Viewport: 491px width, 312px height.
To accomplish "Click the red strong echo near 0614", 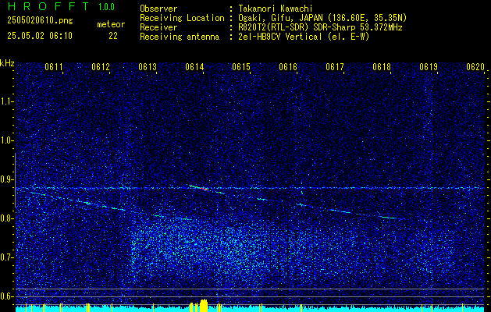I will [x=203, y=189].
